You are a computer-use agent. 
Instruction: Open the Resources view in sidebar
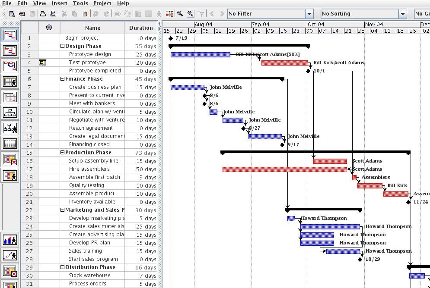pyautogui.click(x=10, y=81)
